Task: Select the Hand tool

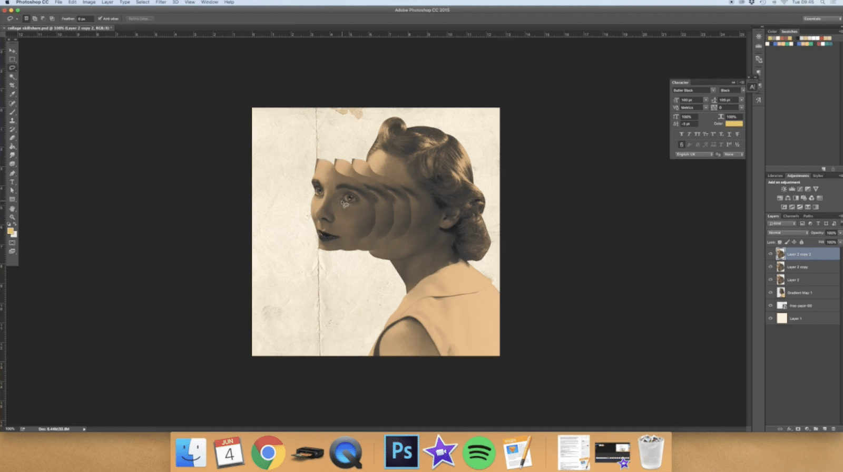Action: (x=12, y=208)
